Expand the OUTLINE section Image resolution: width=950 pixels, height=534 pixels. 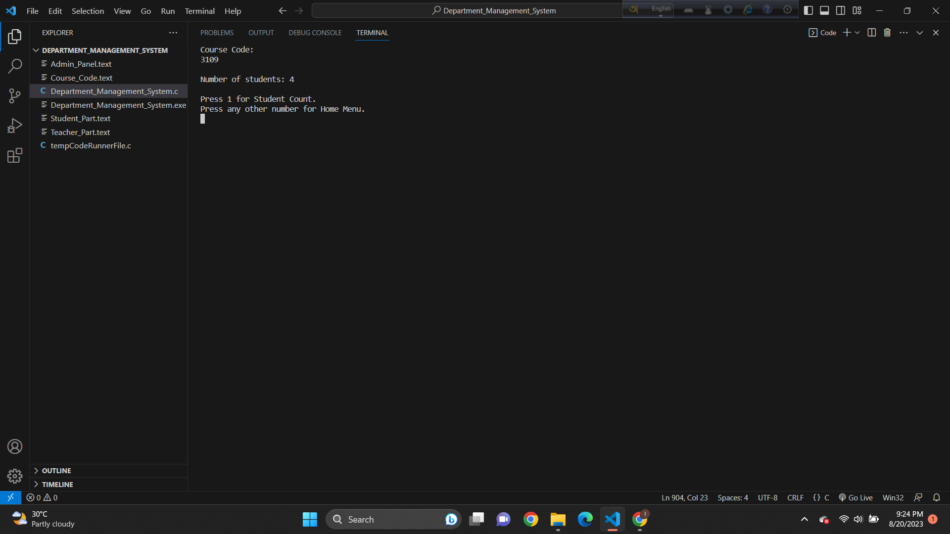[x=56, y=470]
